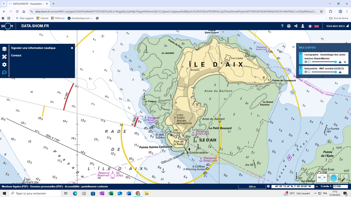This screenshot has height=197, width=351.
Task: Open the drawing and measuring tools icon
Action: click(x=4, y=57)
